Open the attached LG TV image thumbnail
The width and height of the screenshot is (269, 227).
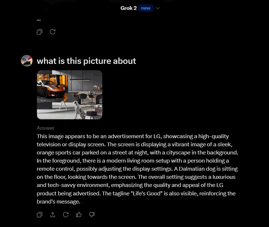(x=69, y=95)
